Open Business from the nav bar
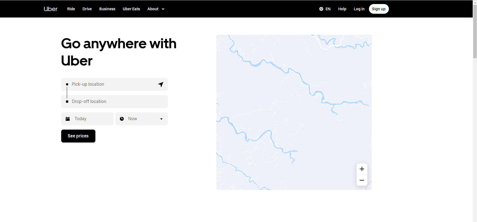Image resolution: width=477 pixels, height=222 pixels. 107,9
